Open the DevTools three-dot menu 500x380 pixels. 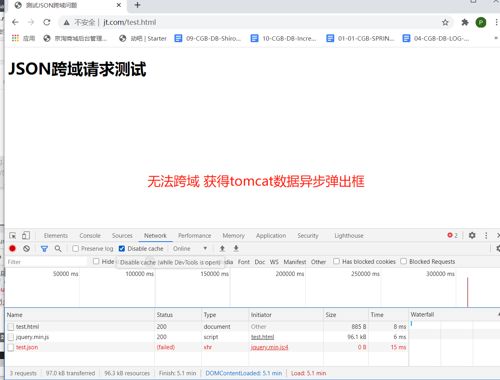[x=486, y=235]
